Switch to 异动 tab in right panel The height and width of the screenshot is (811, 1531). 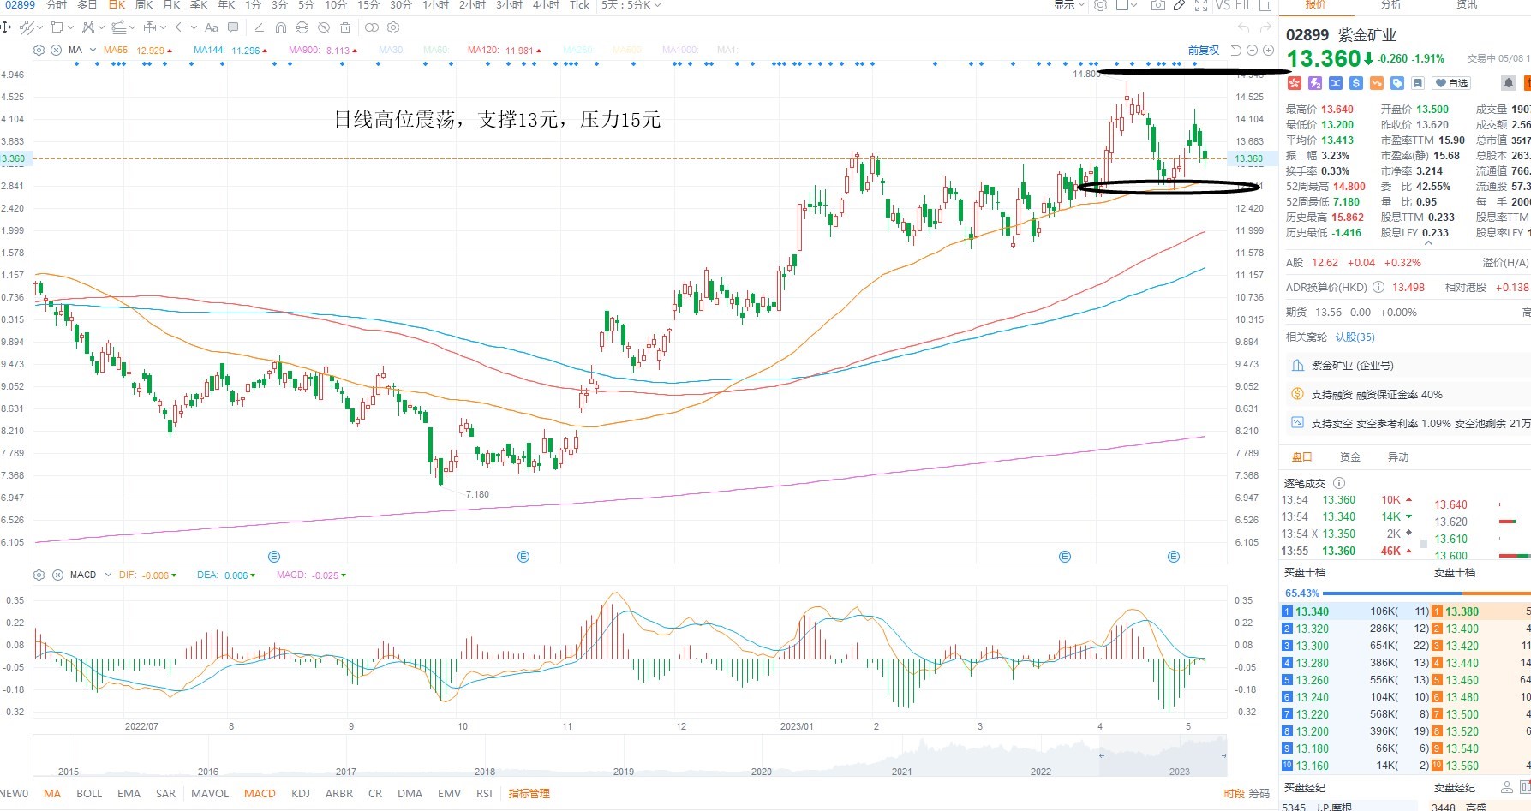coord(1398,457)
